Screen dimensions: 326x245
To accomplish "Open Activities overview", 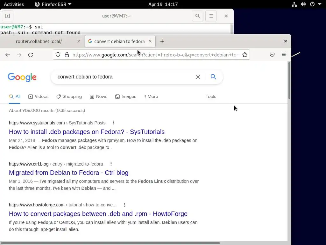I will point(14,4).
